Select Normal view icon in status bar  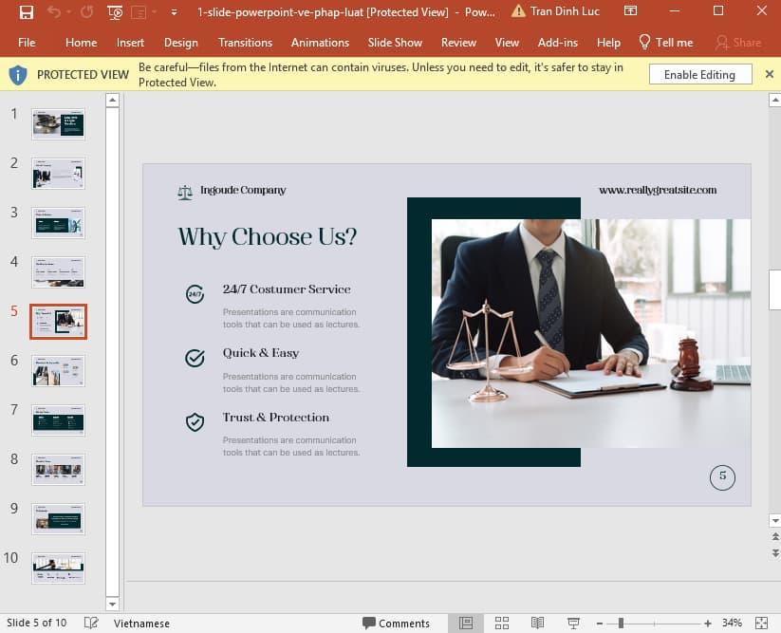click(x=466, y=623)
